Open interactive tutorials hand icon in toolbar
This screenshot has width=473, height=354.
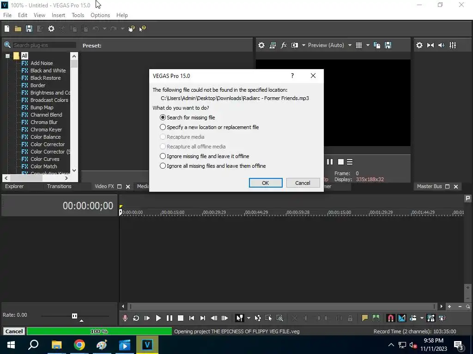tap(132, 29)
